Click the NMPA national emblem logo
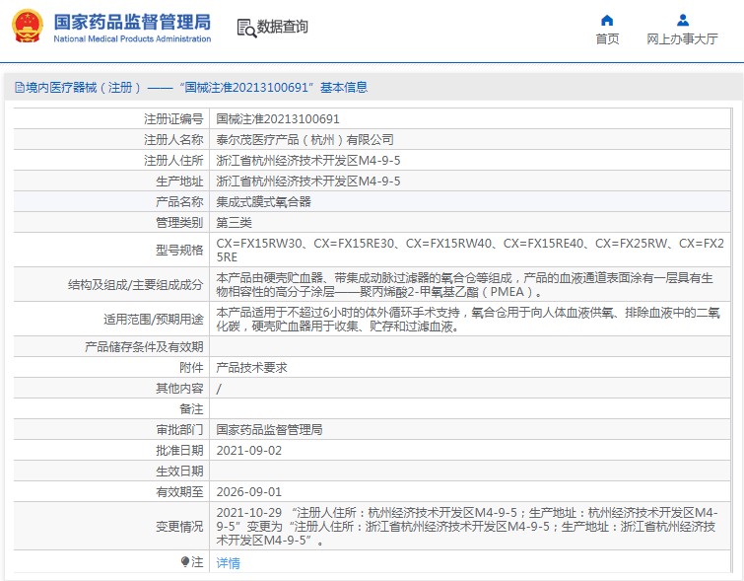Image resolution: width=744 pixels, height=581 pixels. (27, 27)
